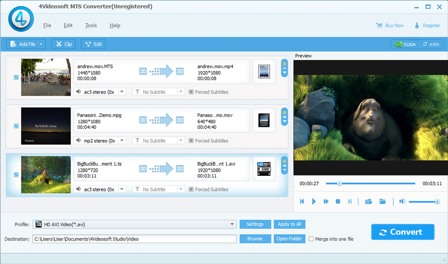Browse for destination folder
Viewport: 448px width, 264px height.
click(255, 238)
